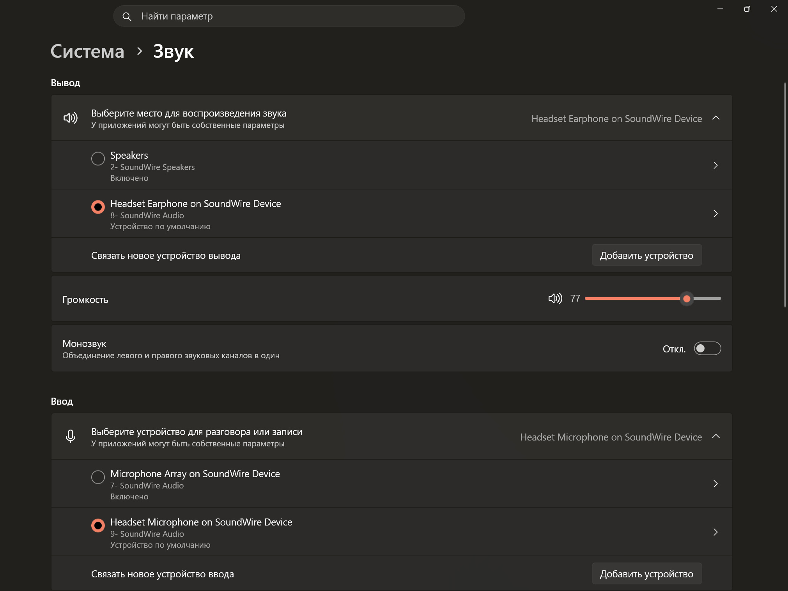The image size is (788, 591).
Task: Go back to Система breadcrumb
Action: [87, 51]
